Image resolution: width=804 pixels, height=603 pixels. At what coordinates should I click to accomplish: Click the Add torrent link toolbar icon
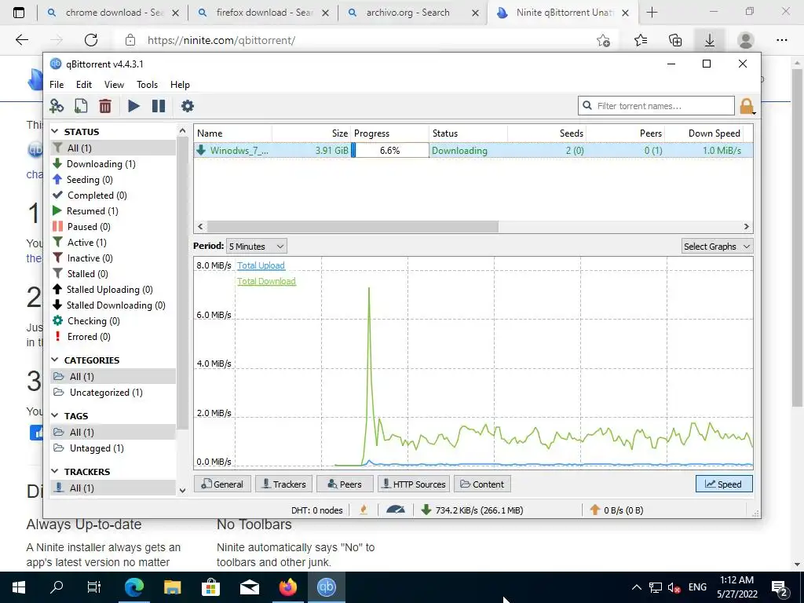[x=57, y=106]
